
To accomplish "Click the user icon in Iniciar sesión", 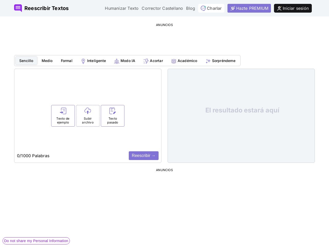I will click(279, 8).
